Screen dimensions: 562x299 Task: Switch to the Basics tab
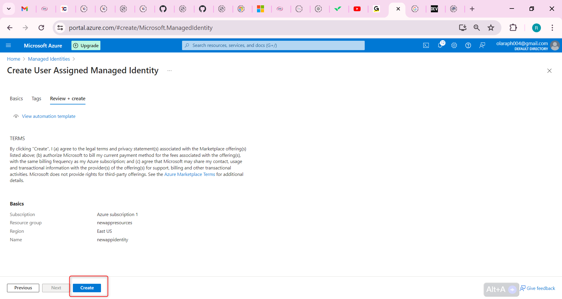pyautogui.click(x=16, y=98)
